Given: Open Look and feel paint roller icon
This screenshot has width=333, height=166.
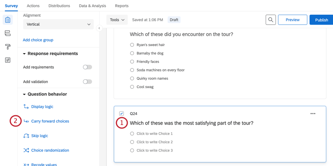Looking at the screenshot, I should 8,47.
